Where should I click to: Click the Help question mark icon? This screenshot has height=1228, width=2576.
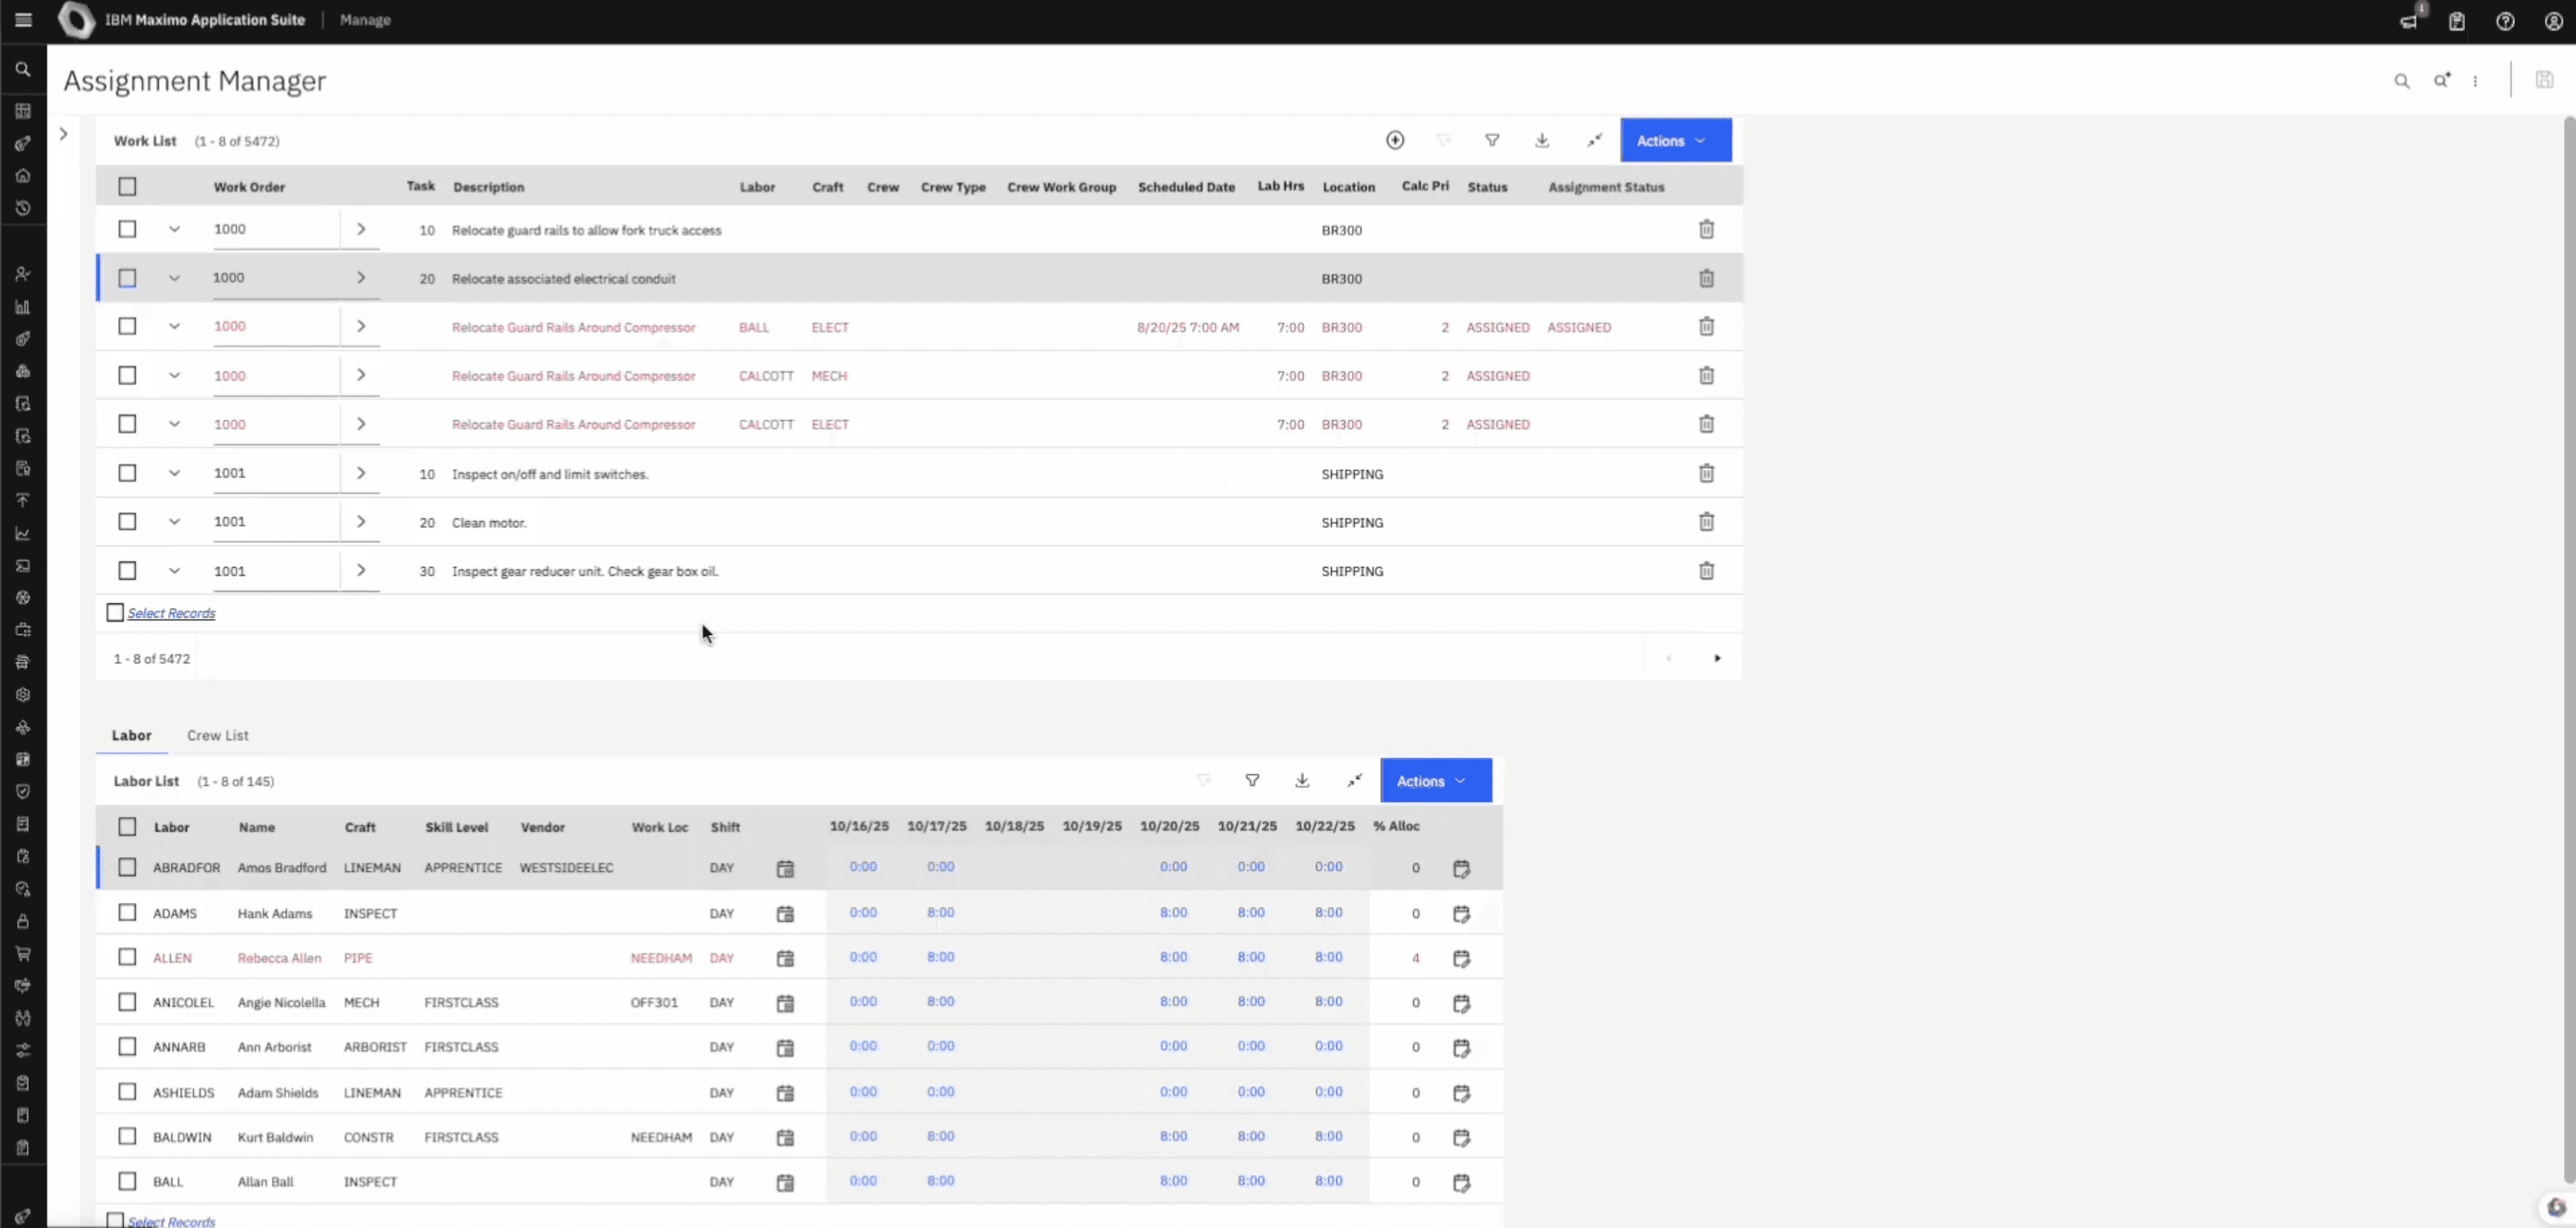(x=2504, y=21)
